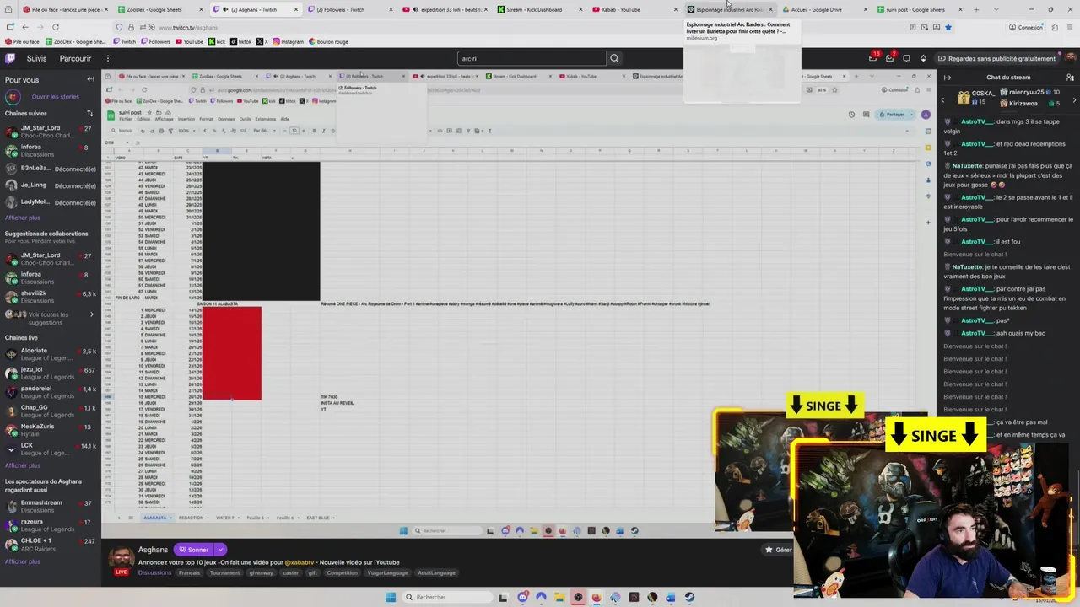Collapse the Pour vous sidebar
The height and width of the screenshot is (607, 1080).
coord(90,79)
